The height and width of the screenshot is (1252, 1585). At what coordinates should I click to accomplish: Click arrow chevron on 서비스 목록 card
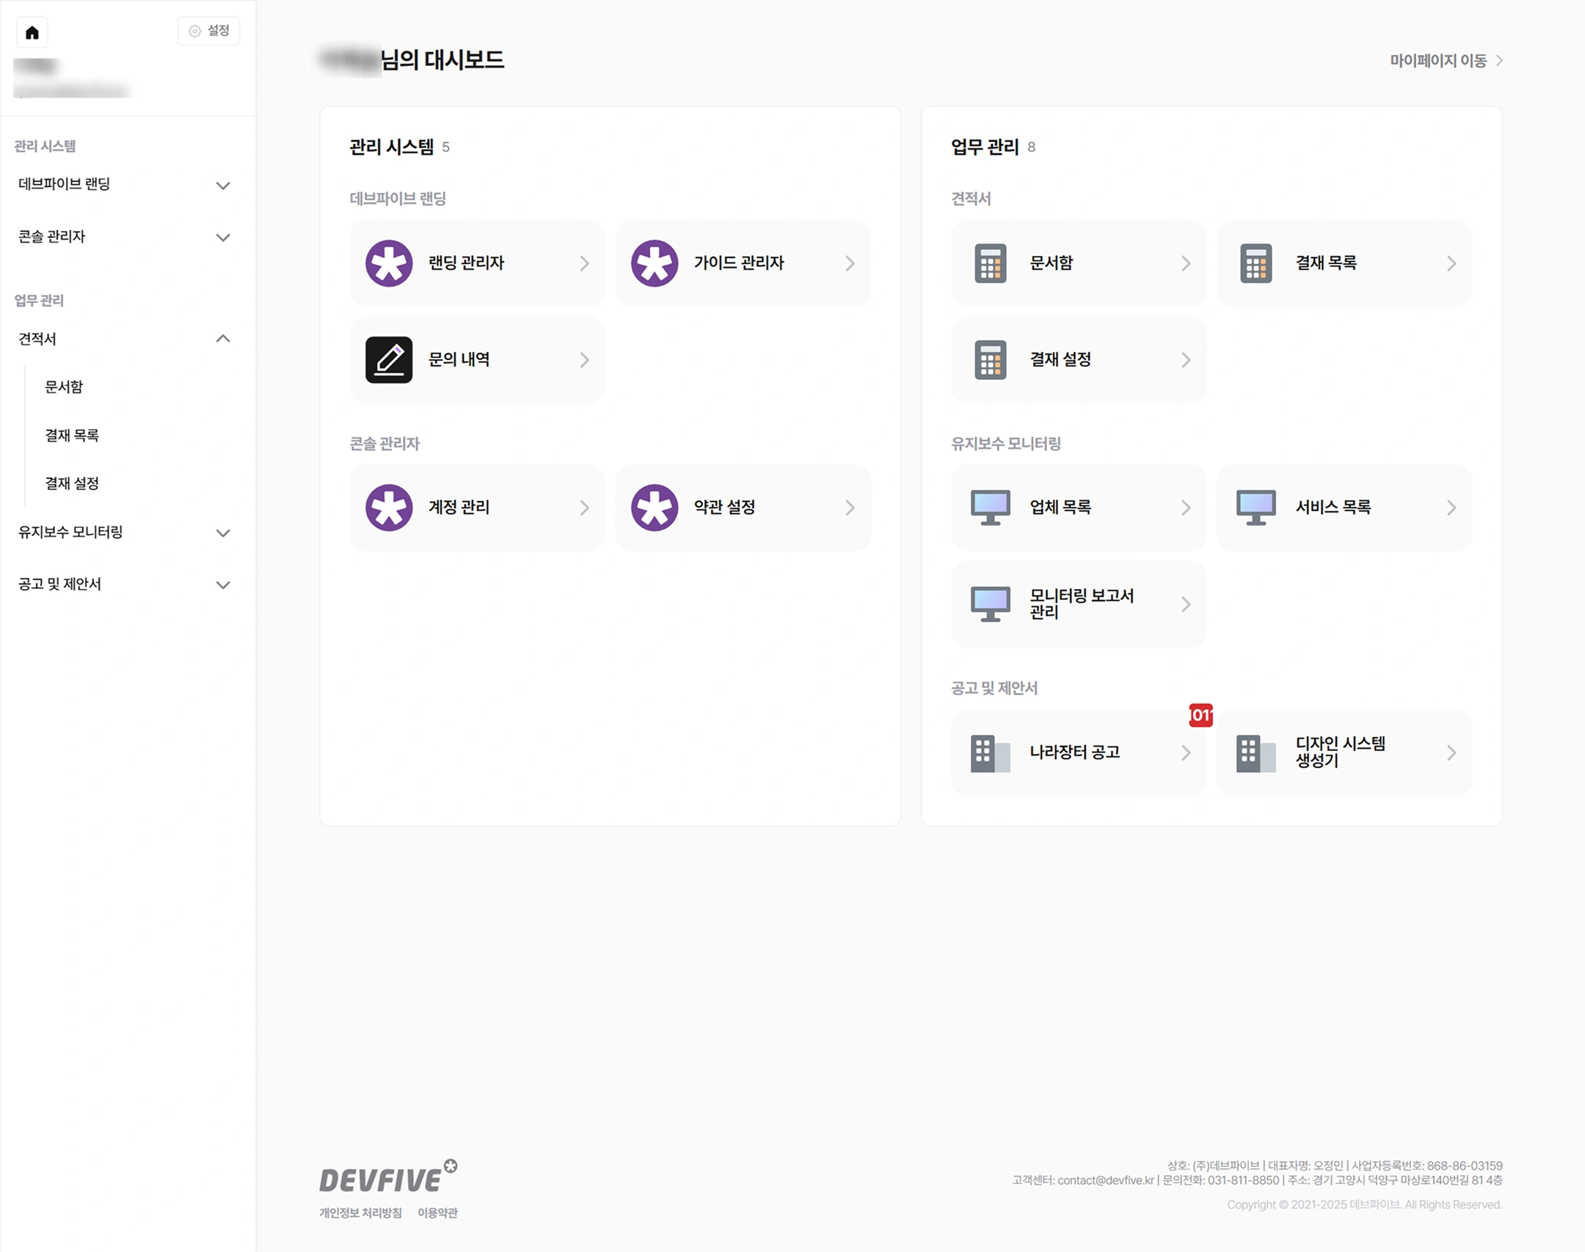pos(1452,508)
